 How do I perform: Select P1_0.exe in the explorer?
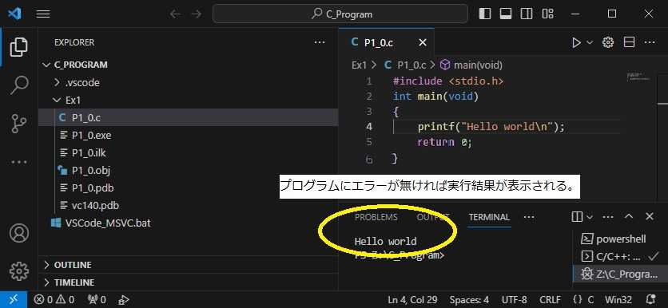(x=188, y=136)
